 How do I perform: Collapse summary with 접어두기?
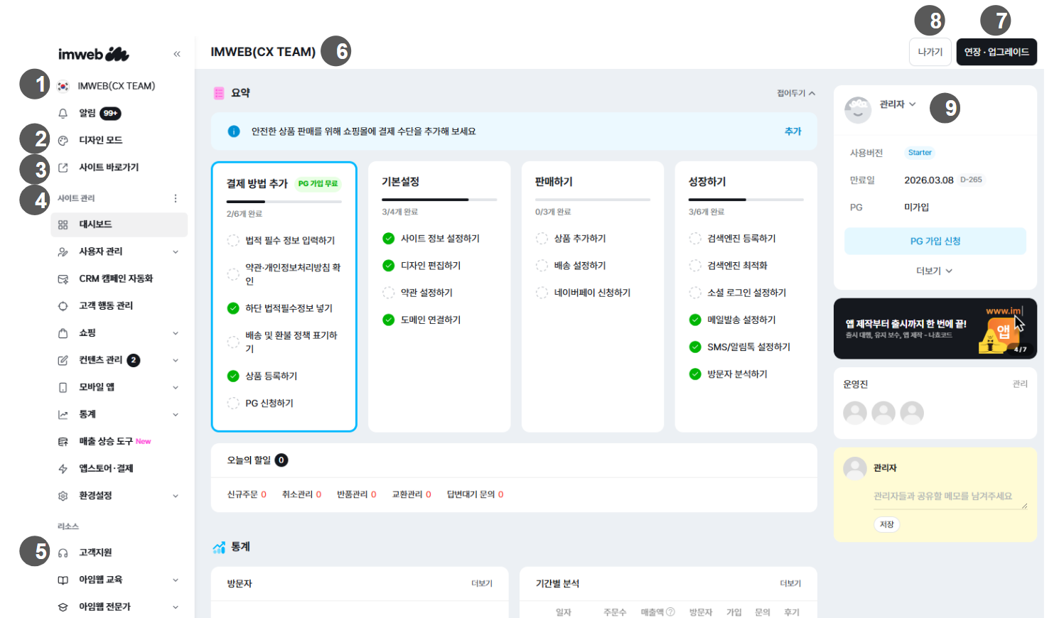pos(796,93)
